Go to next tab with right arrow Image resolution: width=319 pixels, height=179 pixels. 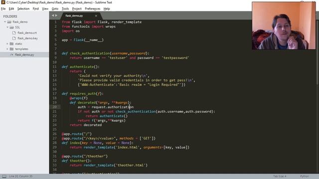[x=56, y=15]
